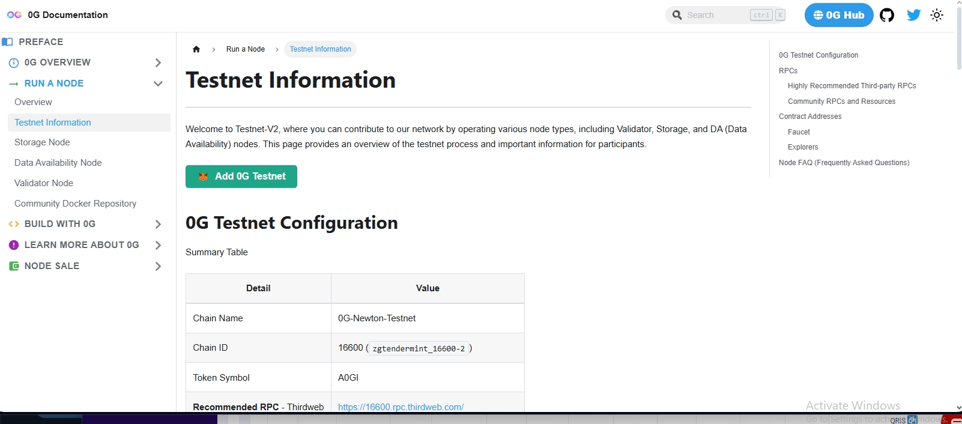Open the 0G Hub button
Screen dimensions: 962x424
point(838,15)
